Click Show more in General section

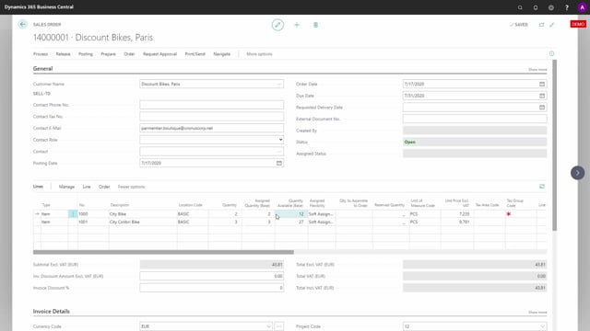[x=537, y=70]
